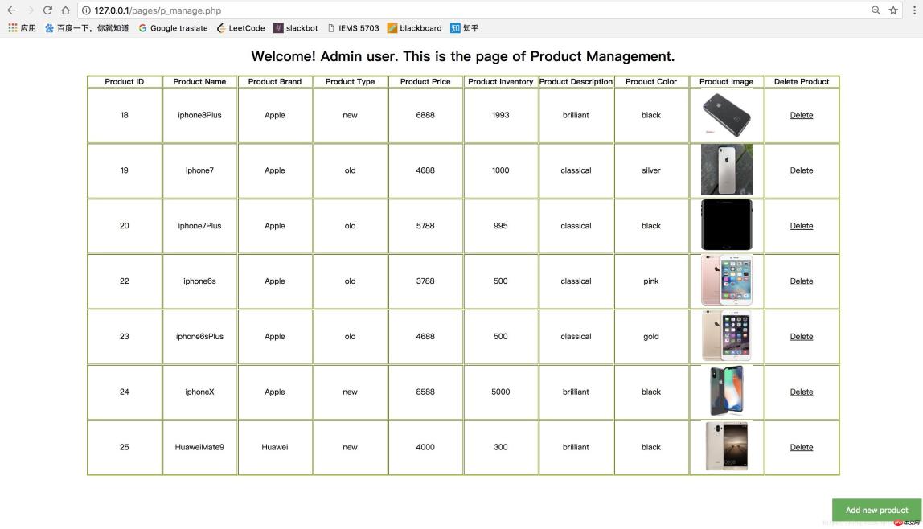
Task: Click the product ID cell 19
Action: pos(124,170)
